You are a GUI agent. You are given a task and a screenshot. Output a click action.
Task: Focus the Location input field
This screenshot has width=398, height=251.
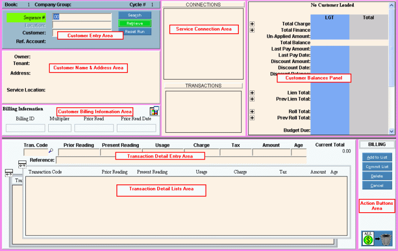(82, 25)
